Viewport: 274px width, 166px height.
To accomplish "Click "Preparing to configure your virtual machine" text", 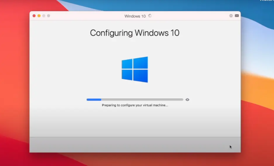I will (x=135, y=105).
